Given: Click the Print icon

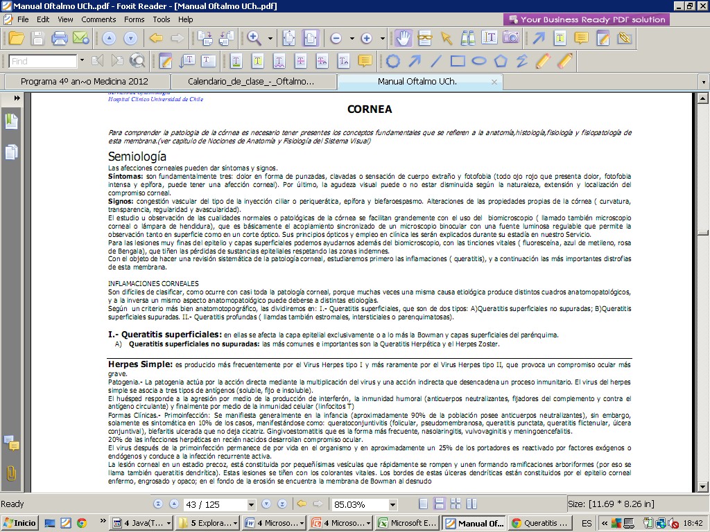Looking at the screenshot, I should pyautogui.click(x=60, y=38).
